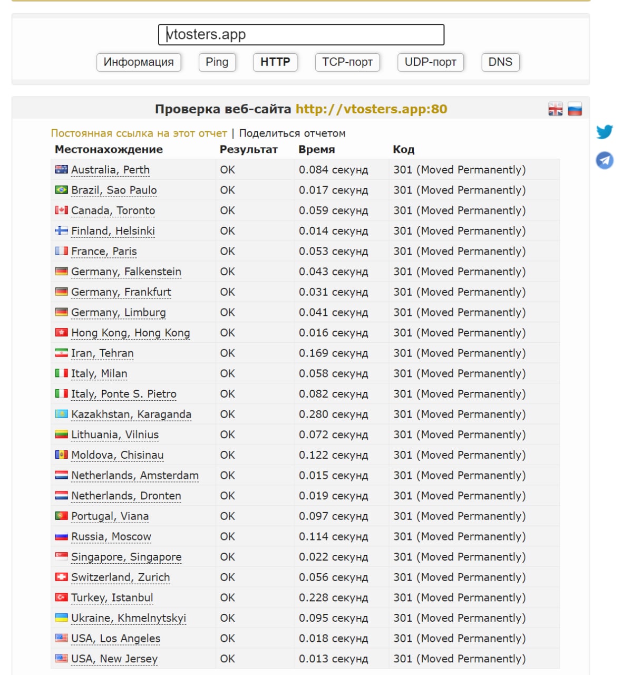Viewport: 622px width, 675px height.
Task: Open Iran, Tehran location link
Action: (x=102, y=353)
